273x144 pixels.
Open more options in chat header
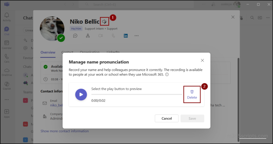click(x=268, y=17)
